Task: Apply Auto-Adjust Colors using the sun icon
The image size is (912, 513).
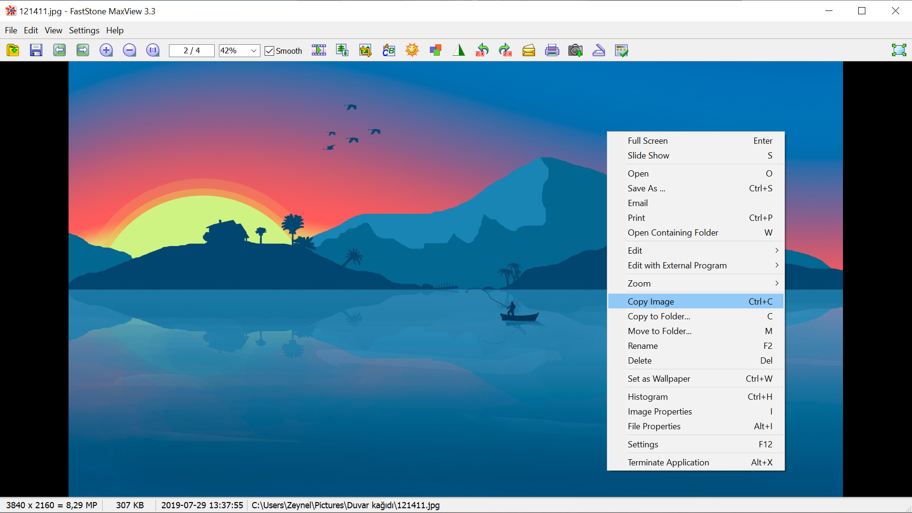Action: click(x=412, y=50)
